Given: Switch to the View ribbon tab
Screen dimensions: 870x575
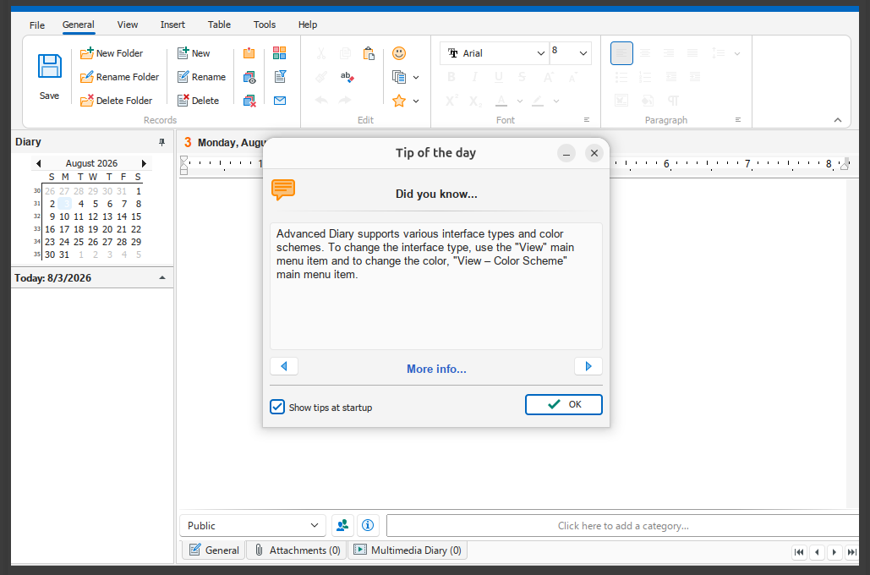Looking at the screenshot, I should point(128,25).
